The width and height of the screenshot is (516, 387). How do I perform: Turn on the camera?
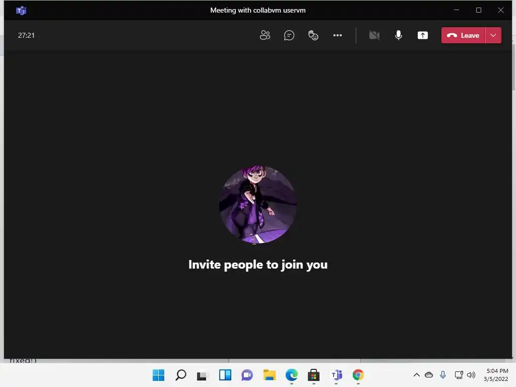pyautogui.click(x=374, y=35)
